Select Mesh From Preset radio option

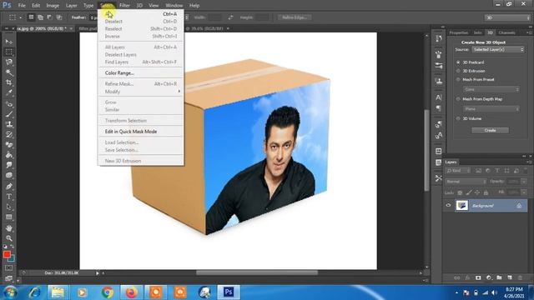(458, 80)
